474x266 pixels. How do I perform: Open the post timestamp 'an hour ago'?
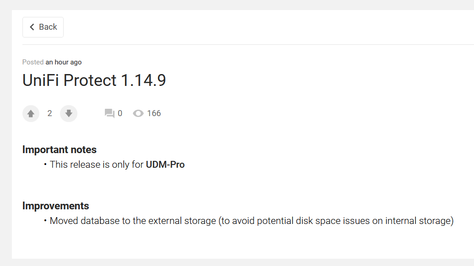pyautogui.click(x=63, y=62)
